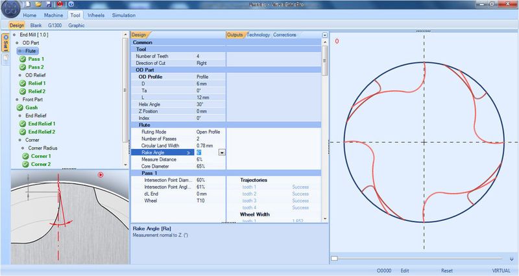Image resolution: width=519 pixels, height=276 pixels.
Task: Toggle the green check beside Corner 1
Action: click(x=25, y=156)
